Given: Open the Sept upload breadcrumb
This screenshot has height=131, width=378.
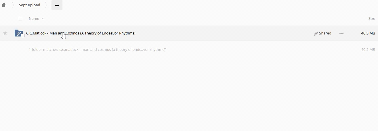Looking at the screenshot, I should 30,5.
